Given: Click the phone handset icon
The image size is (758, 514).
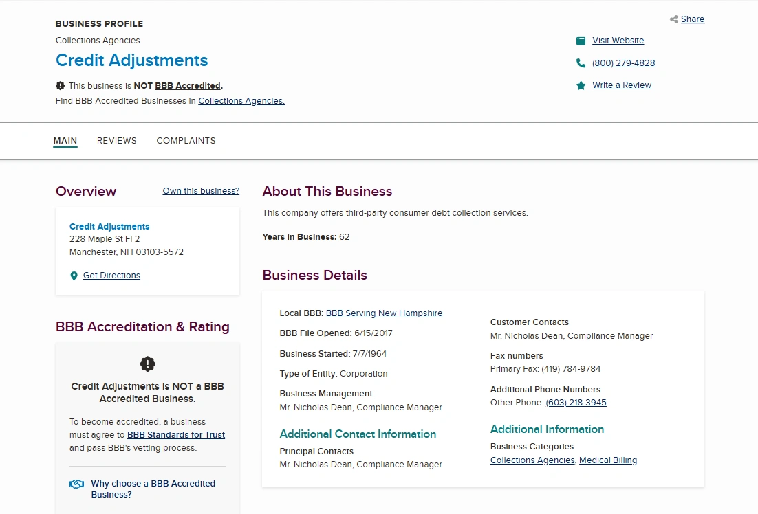Looking at the screenshot, I should [581, 63].
